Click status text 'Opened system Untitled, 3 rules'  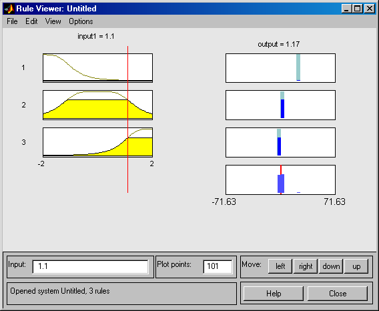(60, 291)
